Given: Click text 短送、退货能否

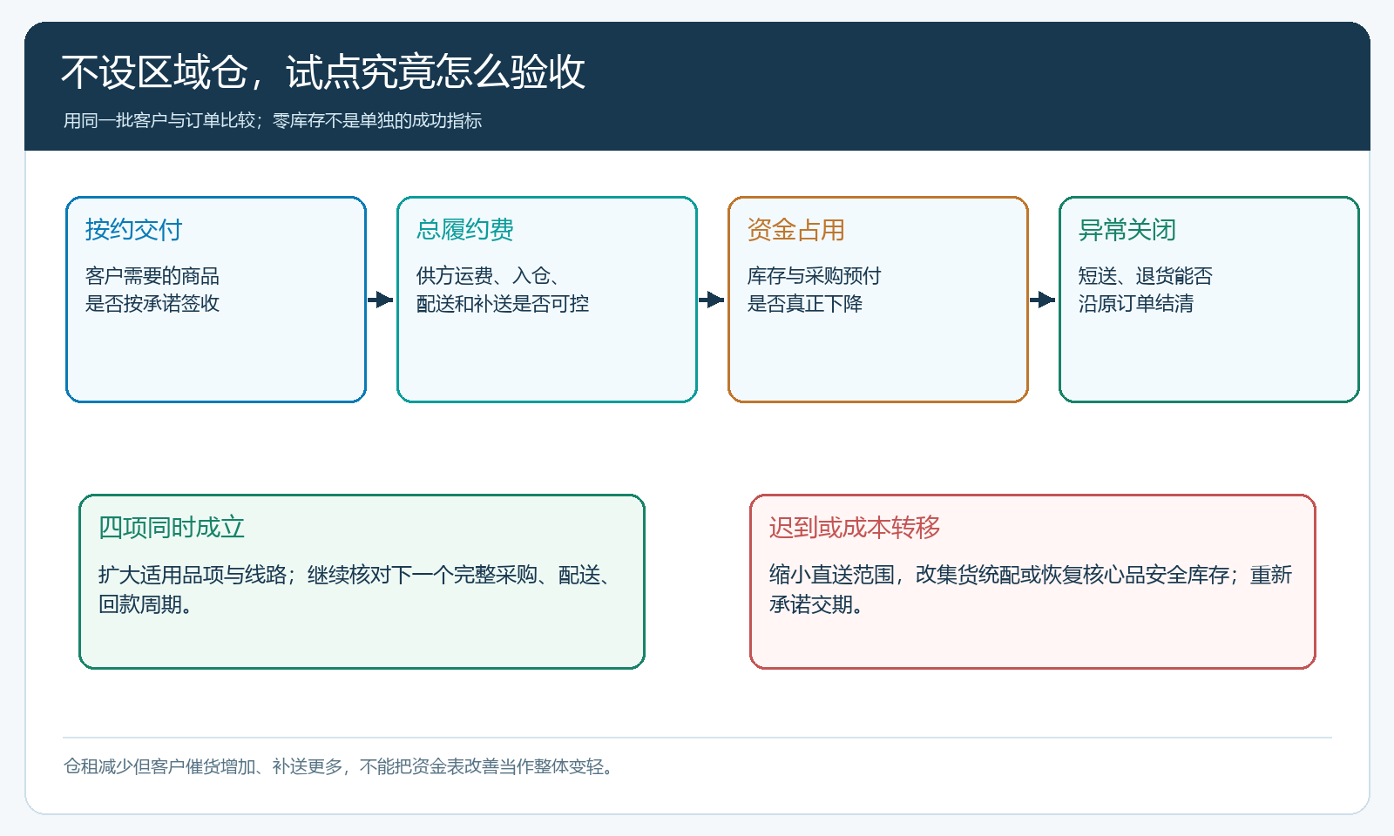Looking at the screenshot, I should 1145,276.
